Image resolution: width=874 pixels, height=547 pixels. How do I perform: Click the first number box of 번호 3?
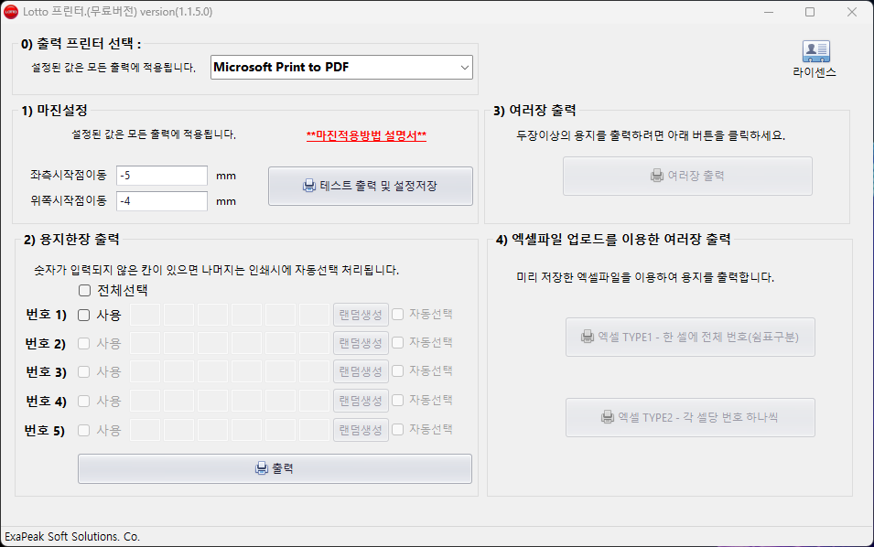[x=145, y=371]
